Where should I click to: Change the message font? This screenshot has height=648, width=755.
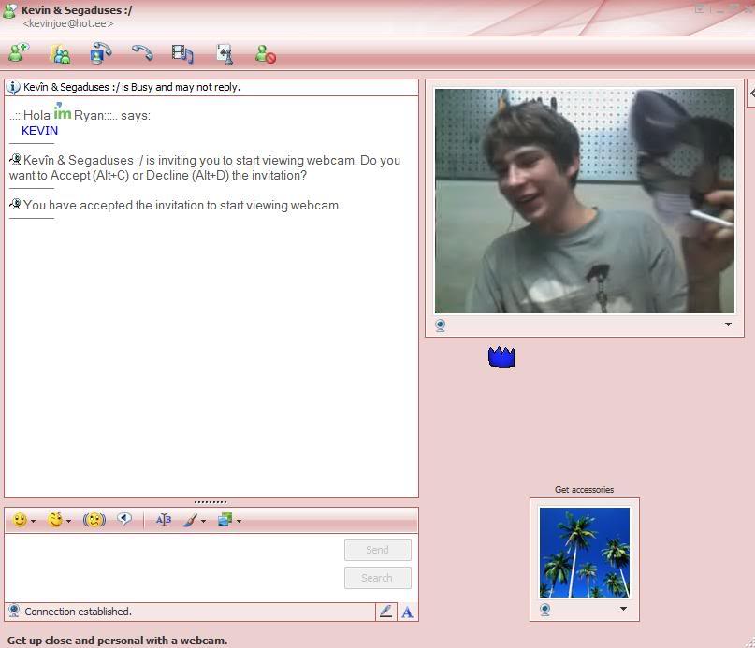163,520
